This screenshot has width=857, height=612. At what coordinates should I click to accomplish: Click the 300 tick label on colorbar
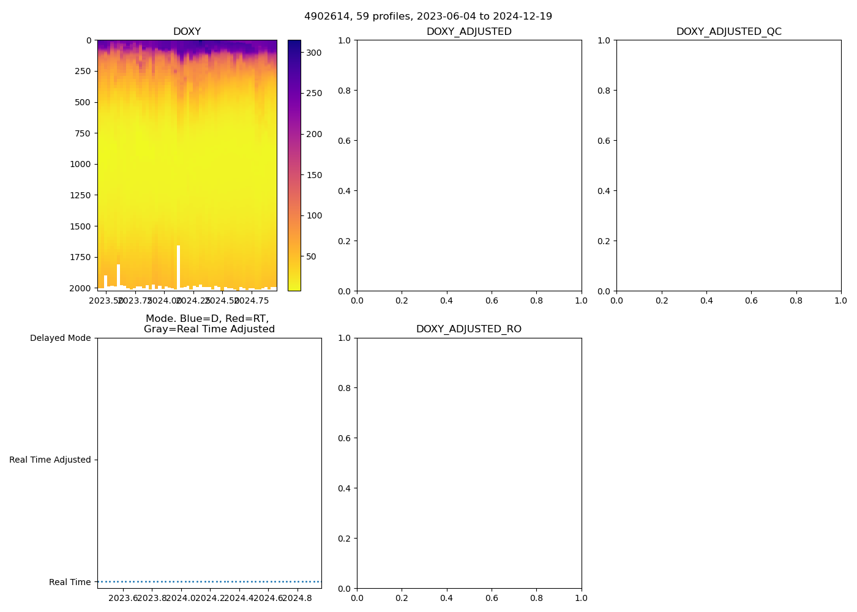click(313, 53)
